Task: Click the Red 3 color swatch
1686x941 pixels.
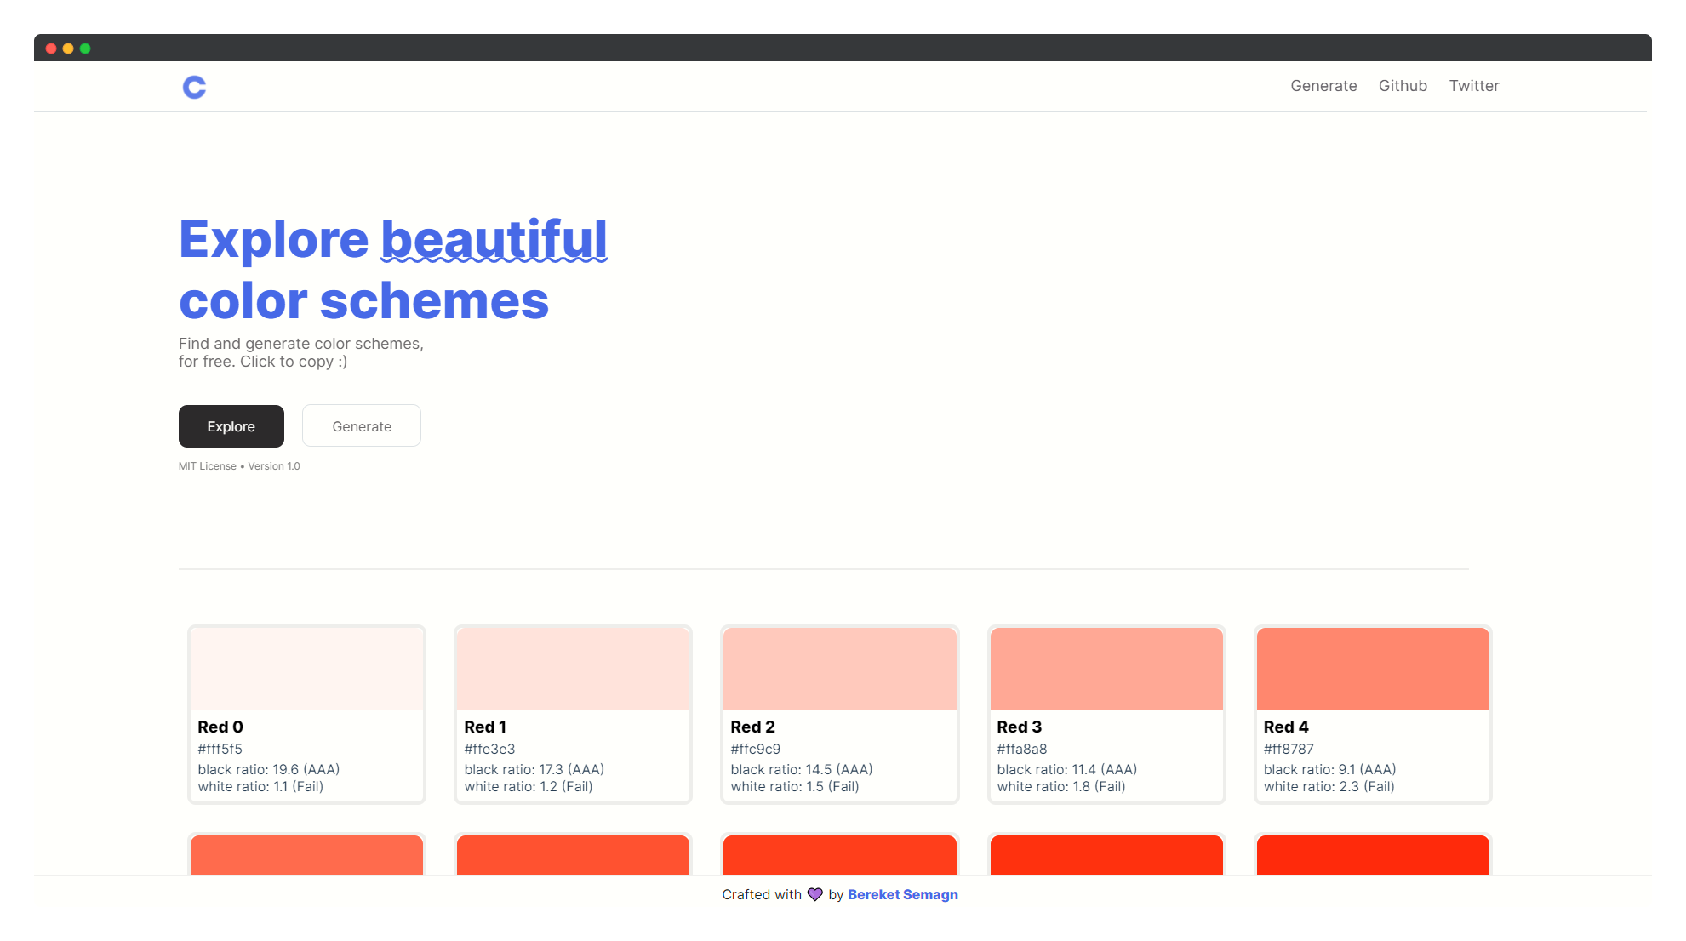Action: click(1106, 669)
